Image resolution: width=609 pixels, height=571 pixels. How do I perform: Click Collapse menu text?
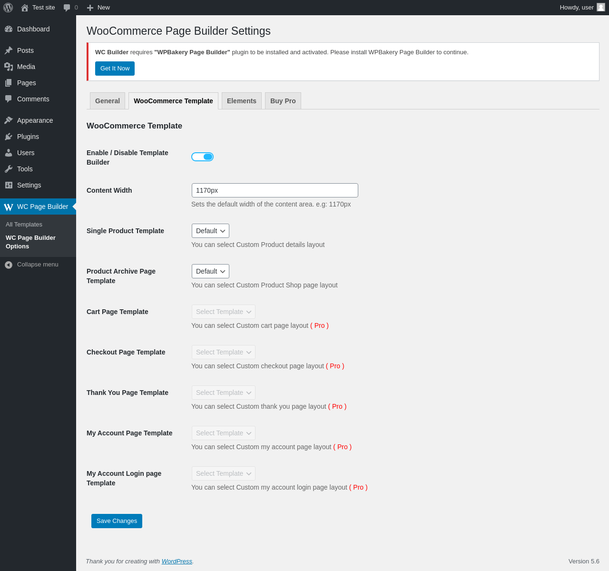pos(38,265)
